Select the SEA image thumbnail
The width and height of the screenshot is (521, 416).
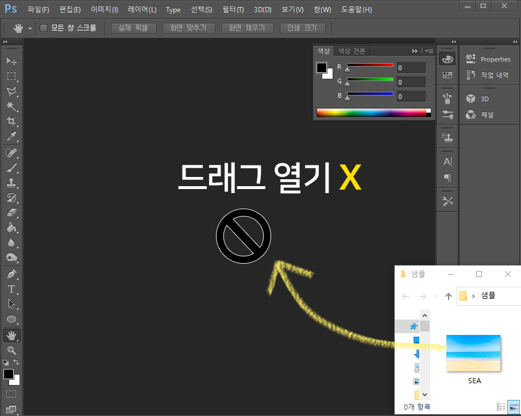473,353
